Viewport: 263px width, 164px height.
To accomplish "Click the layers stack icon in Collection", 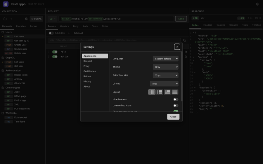I will [x=26, y=19].
